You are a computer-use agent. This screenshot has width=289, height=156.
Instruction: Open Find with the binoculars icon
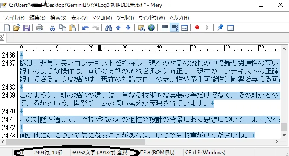coord(109,28)
